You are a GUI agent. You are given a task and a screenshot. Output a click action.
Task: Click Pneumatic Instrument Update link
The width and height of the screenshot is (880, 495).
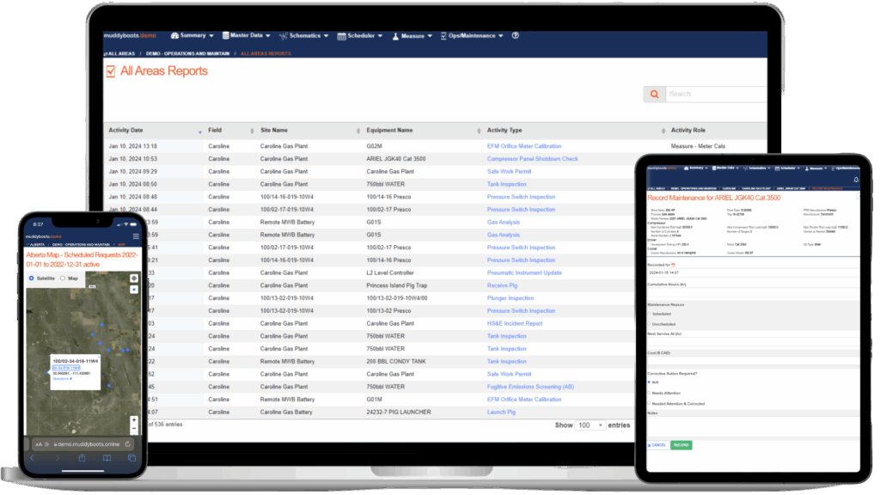click(x=524, y=273)
